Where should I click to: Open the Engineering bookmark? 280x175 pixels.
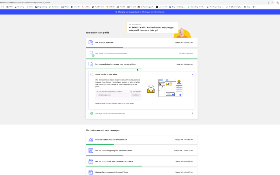[41, 7]
